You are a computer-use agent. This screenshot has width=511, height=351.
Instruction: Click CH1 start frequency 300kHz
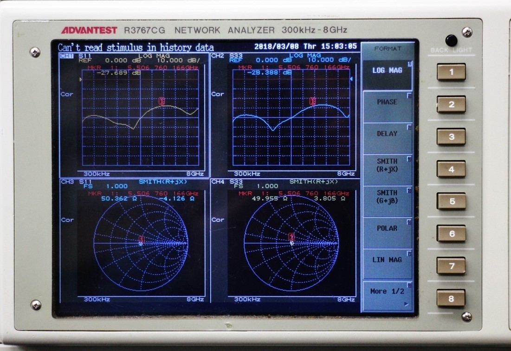point(97,174)
